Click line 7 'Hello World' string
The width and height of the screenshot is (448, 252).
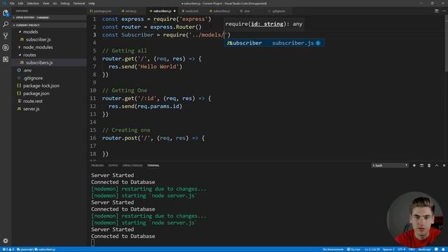tap(160, 66)
